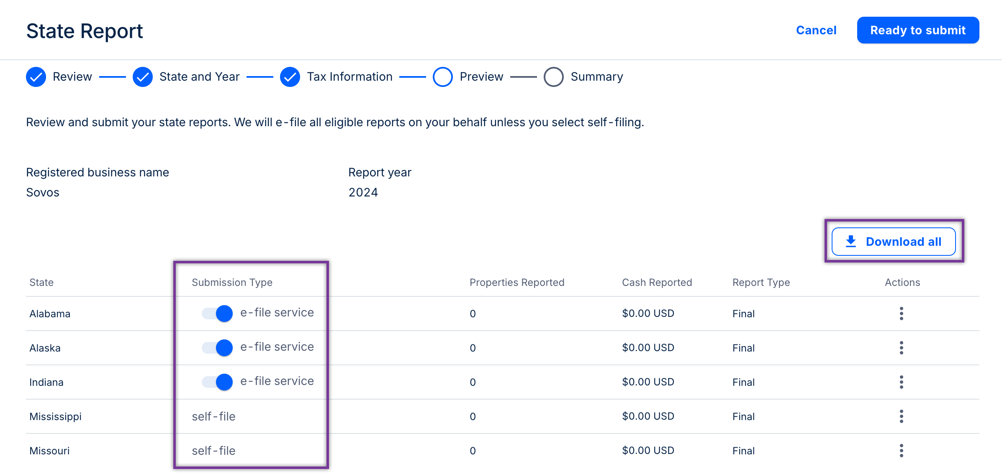The image size is (1002, 474).
Task: Click the State and Year checkmark icon
Action: [x=143, y=77]
